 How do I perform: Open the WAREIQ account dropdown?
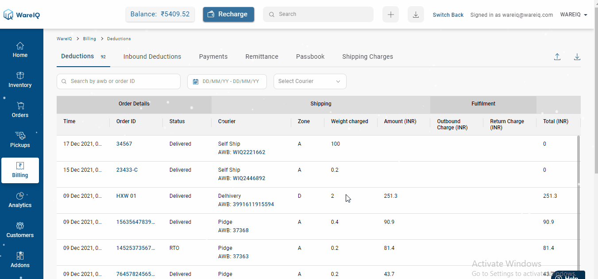tap(574, 15)
